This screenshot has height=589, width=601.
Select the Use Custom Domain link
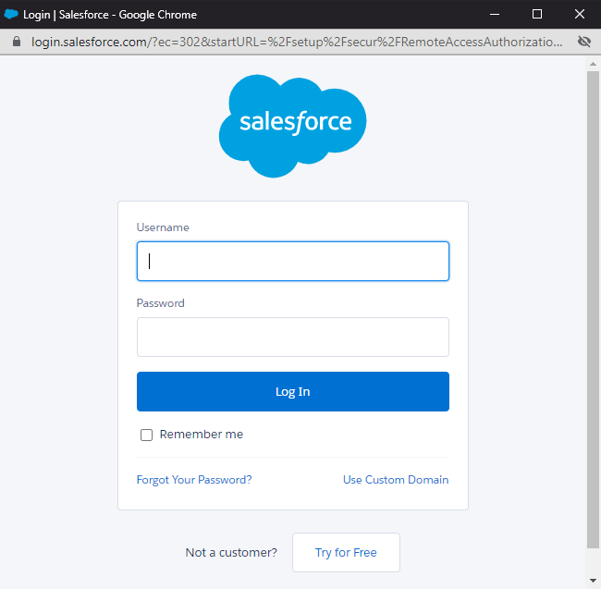click(396, 480)
